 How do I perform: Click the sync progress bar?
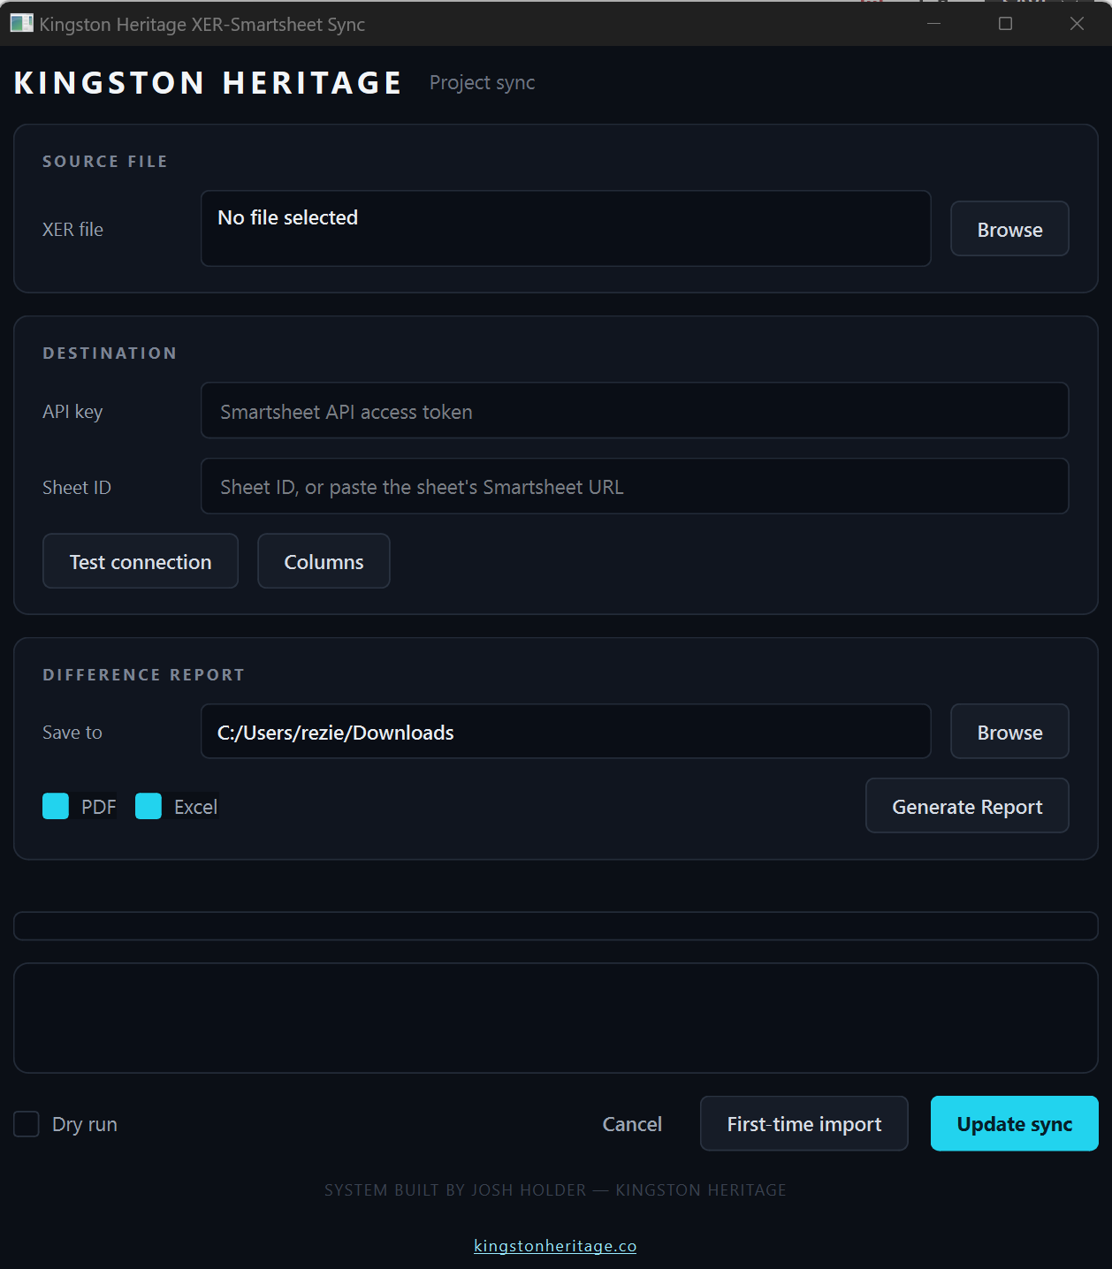[556, 926]
